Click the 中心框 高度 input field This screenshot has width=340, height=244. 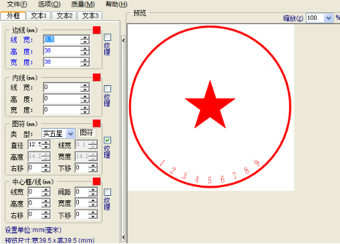[35, 203]
